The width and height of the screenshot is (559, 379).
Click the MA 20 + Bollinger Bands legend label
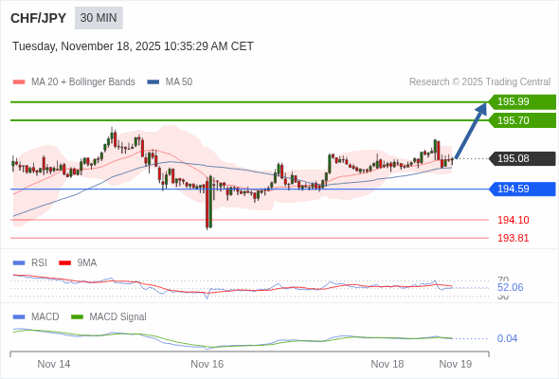coord(83,82)
